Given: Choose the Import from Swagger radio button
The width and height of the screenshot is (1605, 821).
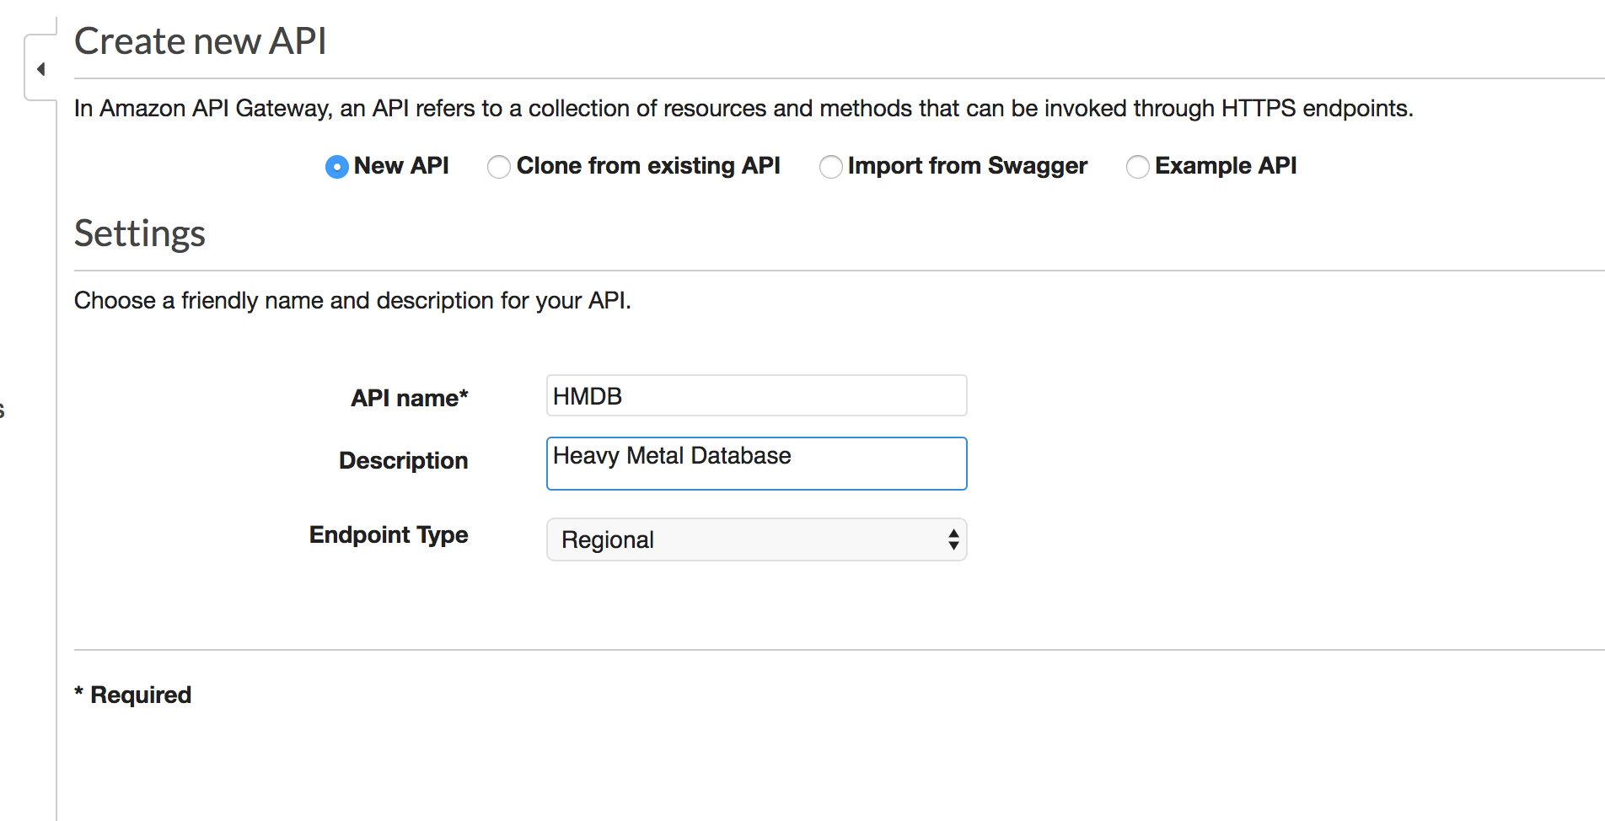Looking at the screenshot, I should point(830,167).
